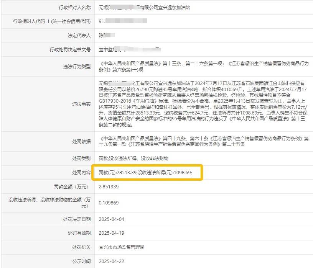Click the fine amount value 2.851339

point(109,186)
